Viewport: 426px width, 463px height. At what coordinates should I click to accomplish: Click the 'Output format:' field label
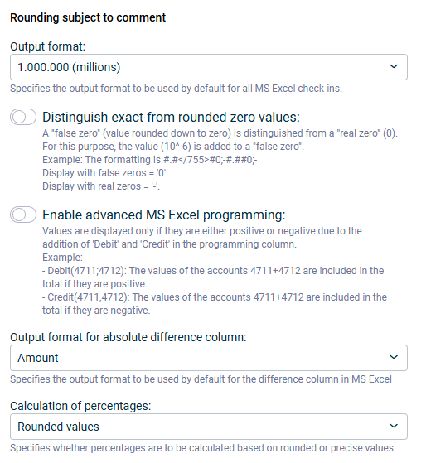(47, 46)
